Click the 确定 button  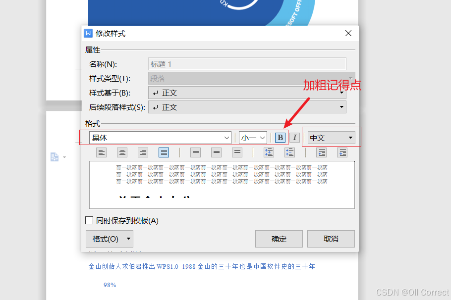click(279, 239)
